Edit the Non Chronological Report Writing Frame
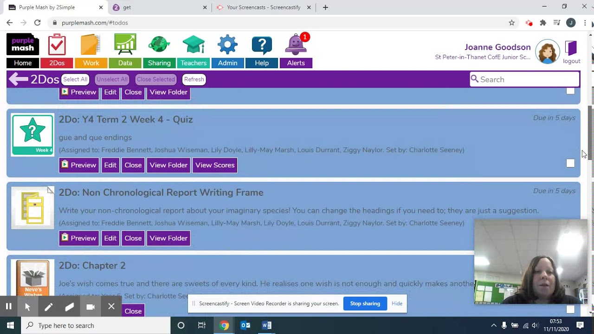The image size is (594, 334). (110, 238)
